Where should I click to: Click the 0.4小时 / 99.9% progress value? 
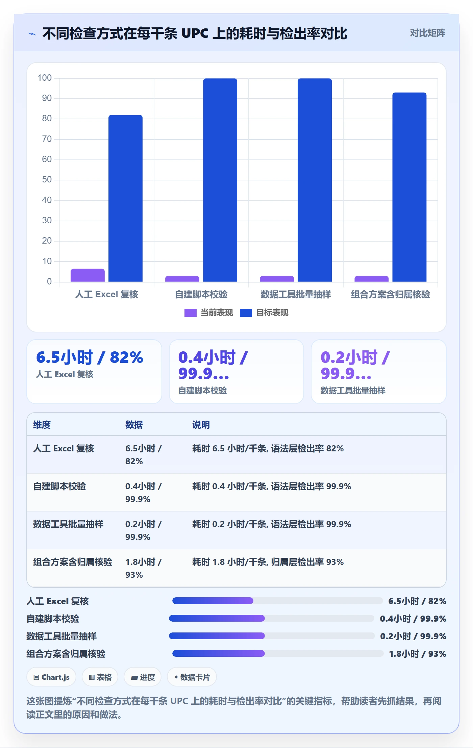[413, 619]
